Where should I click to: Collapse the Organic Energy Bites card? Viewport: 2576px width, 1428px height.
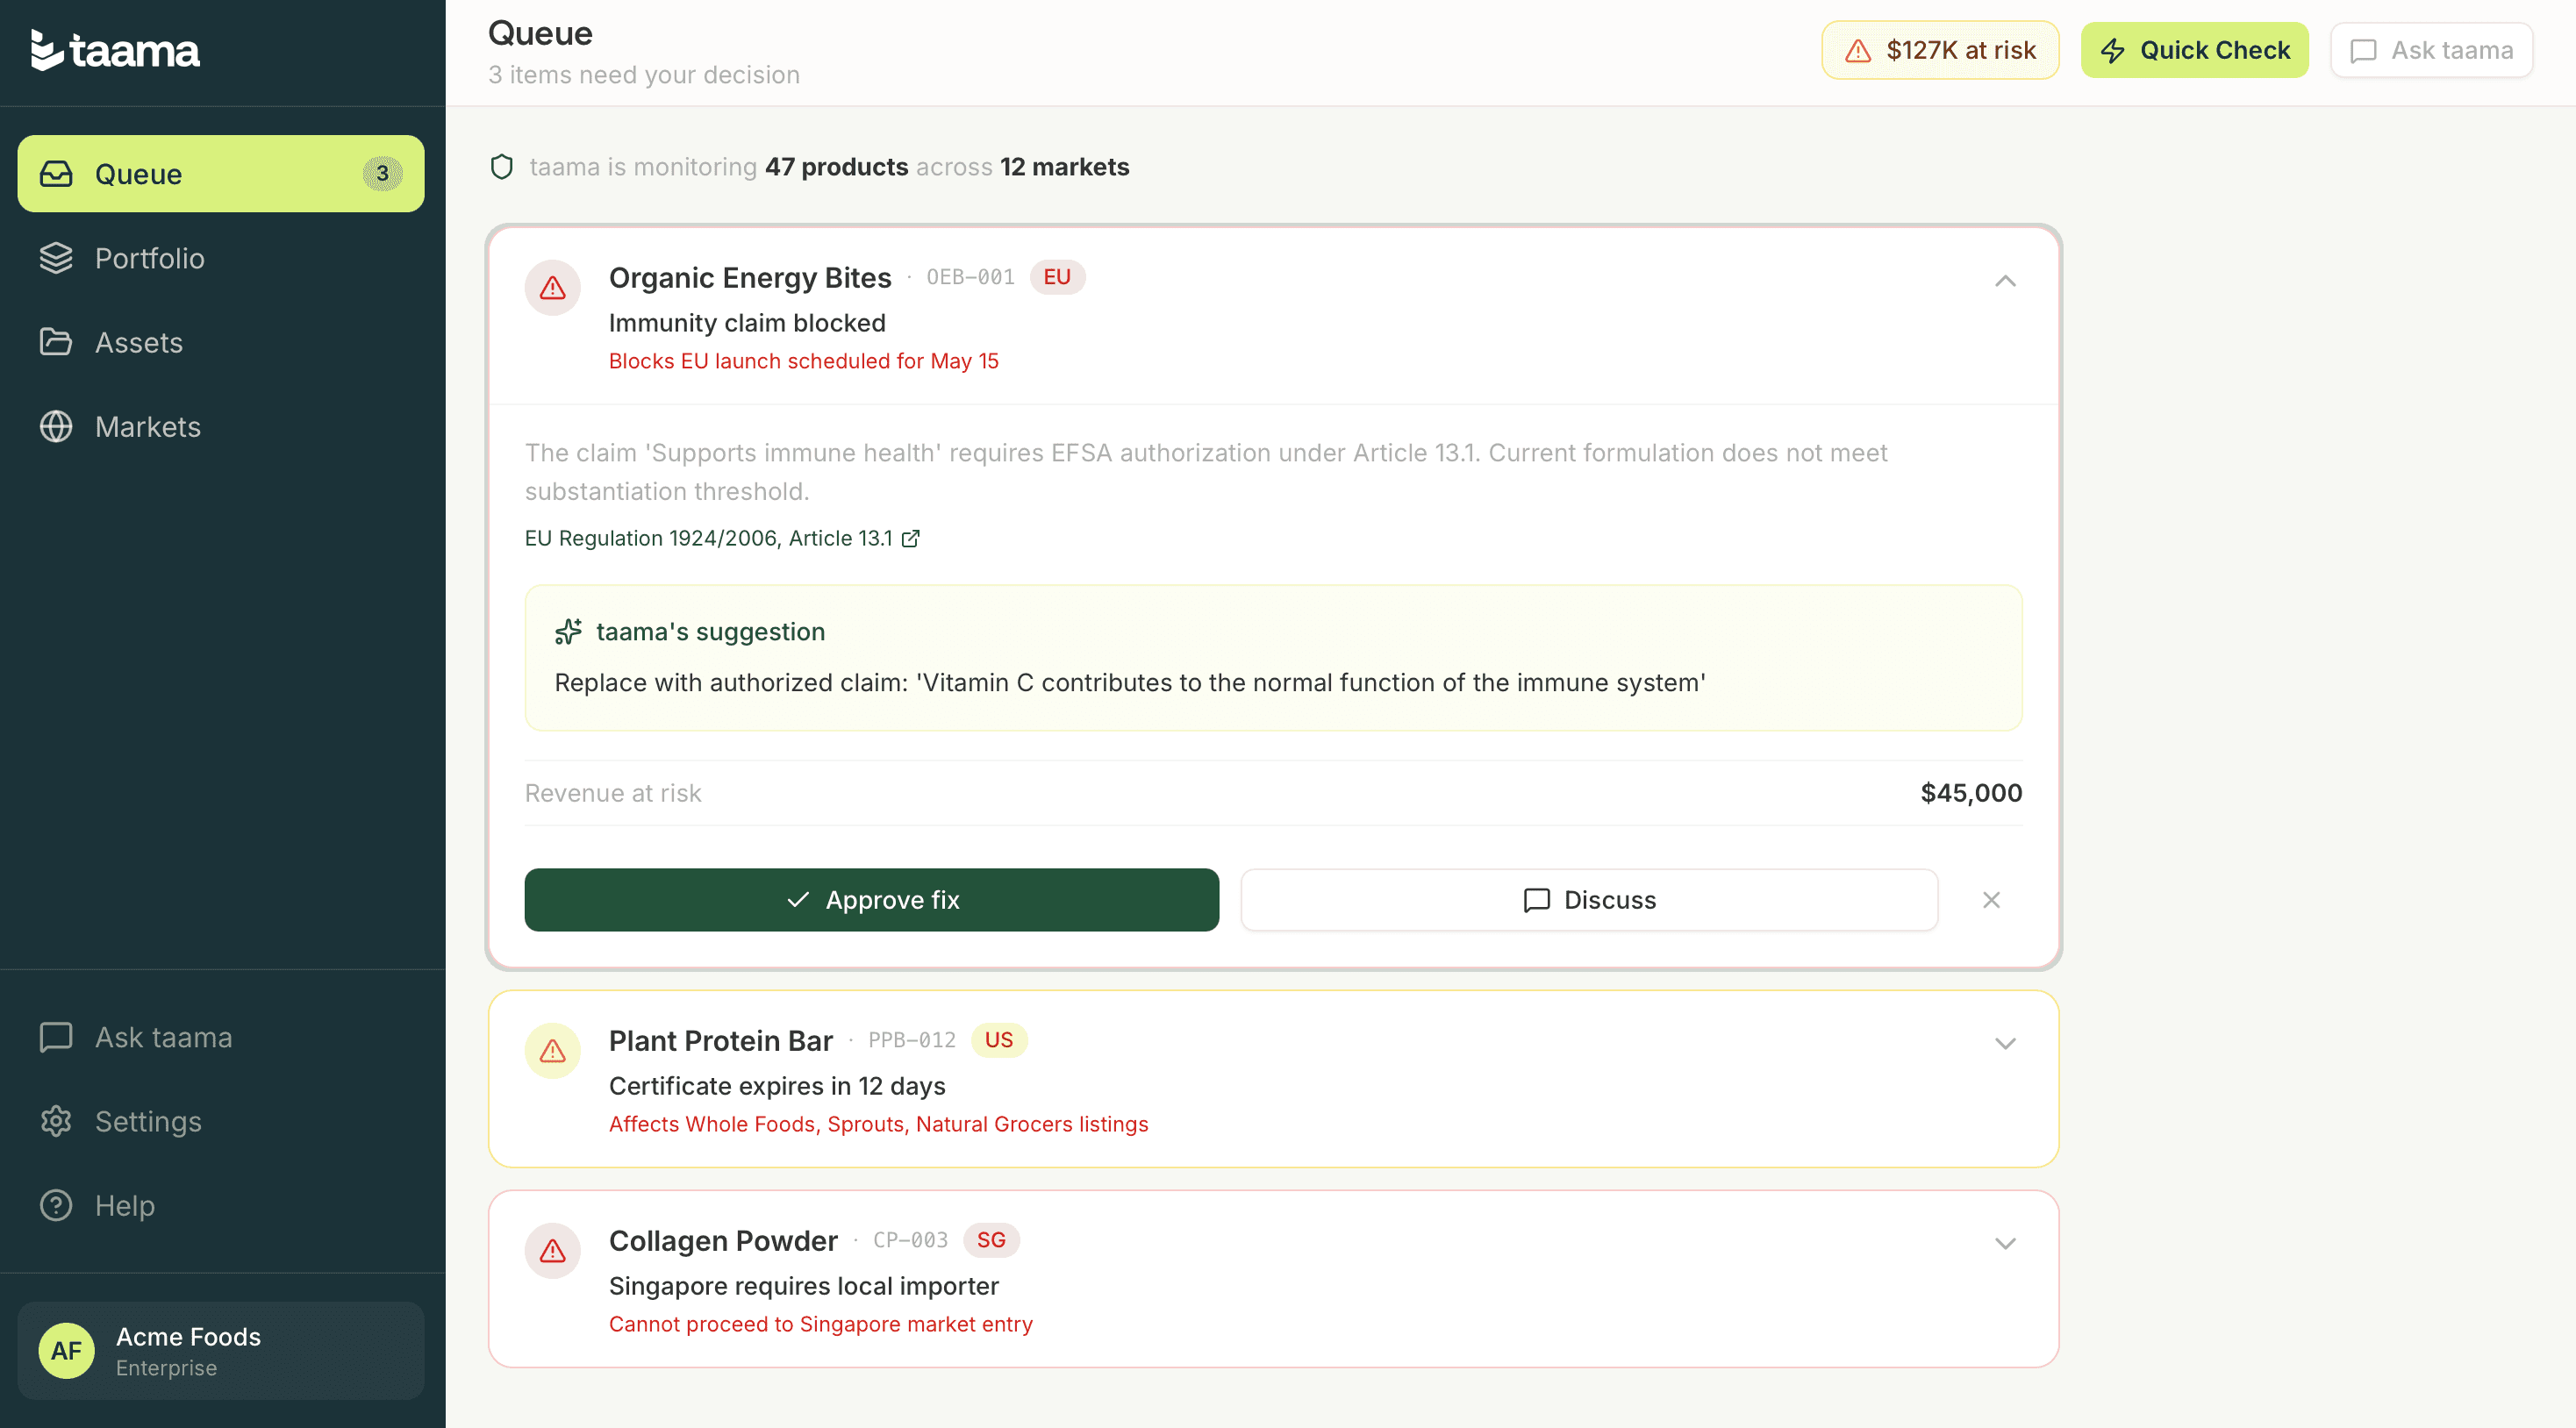click(x=2006, y=282)
